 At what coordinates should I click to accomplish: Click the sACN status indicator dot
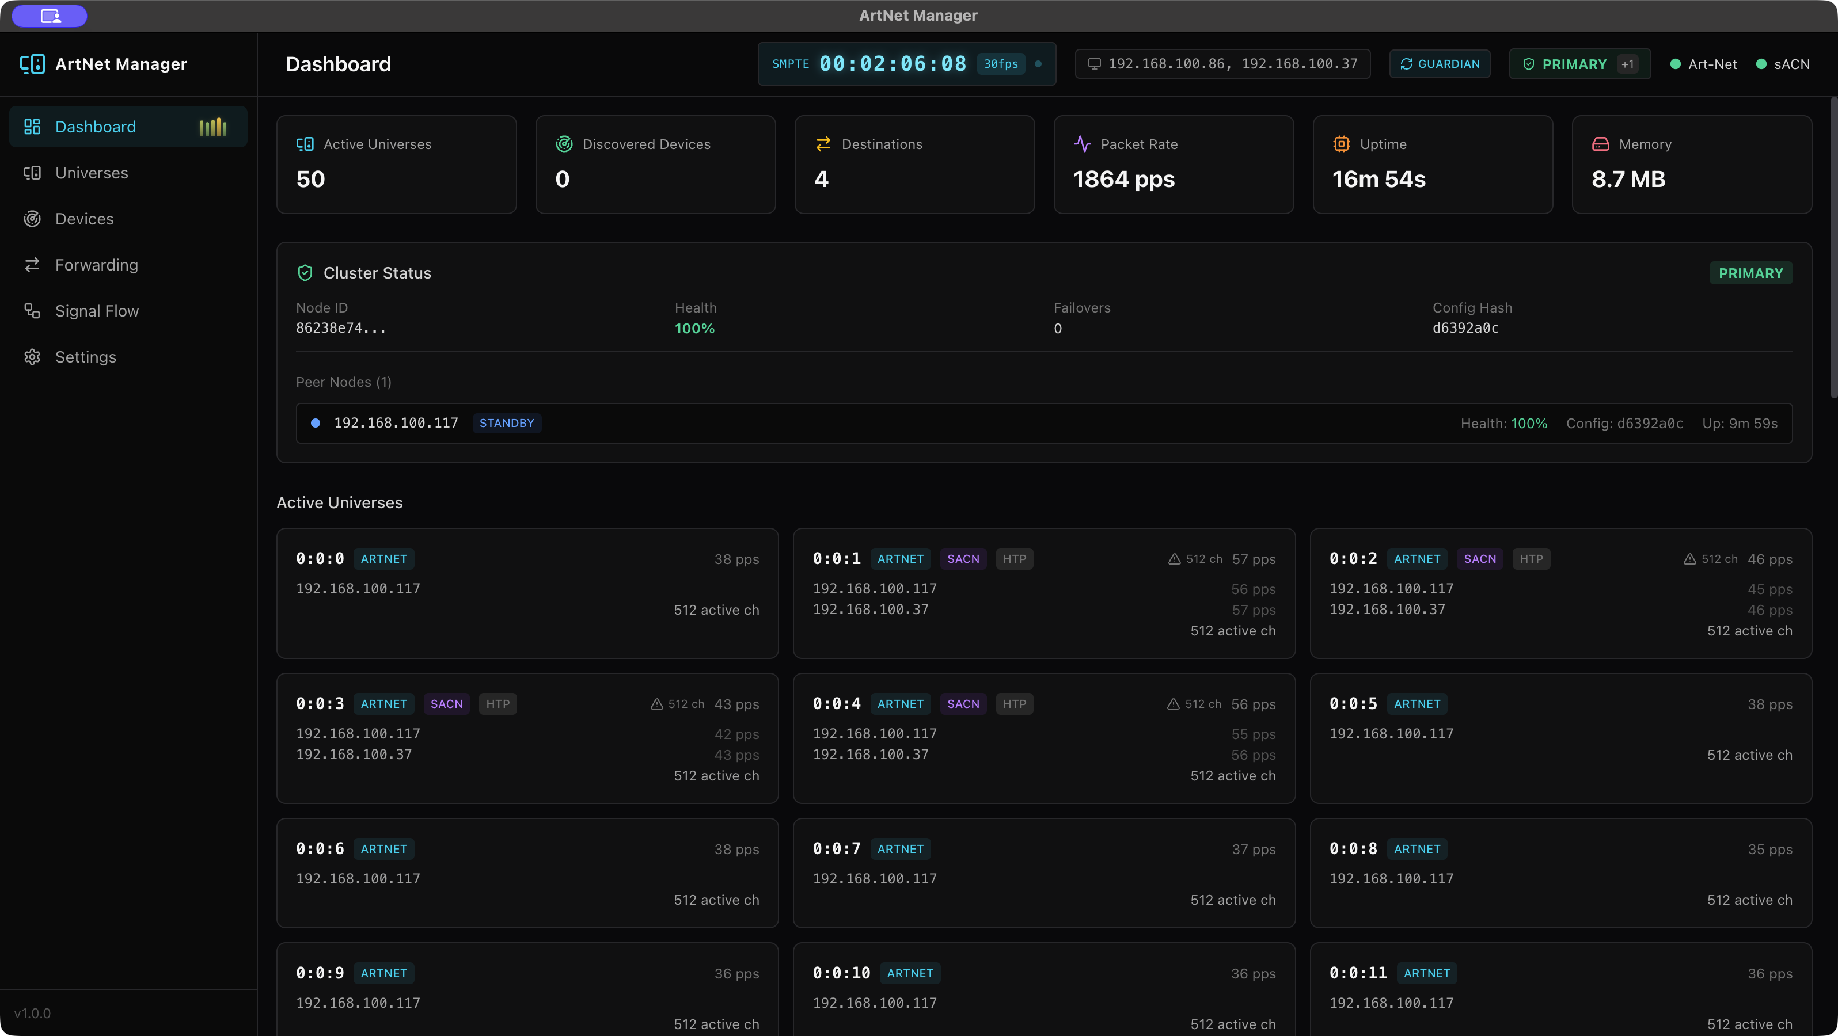point(1761,64)
